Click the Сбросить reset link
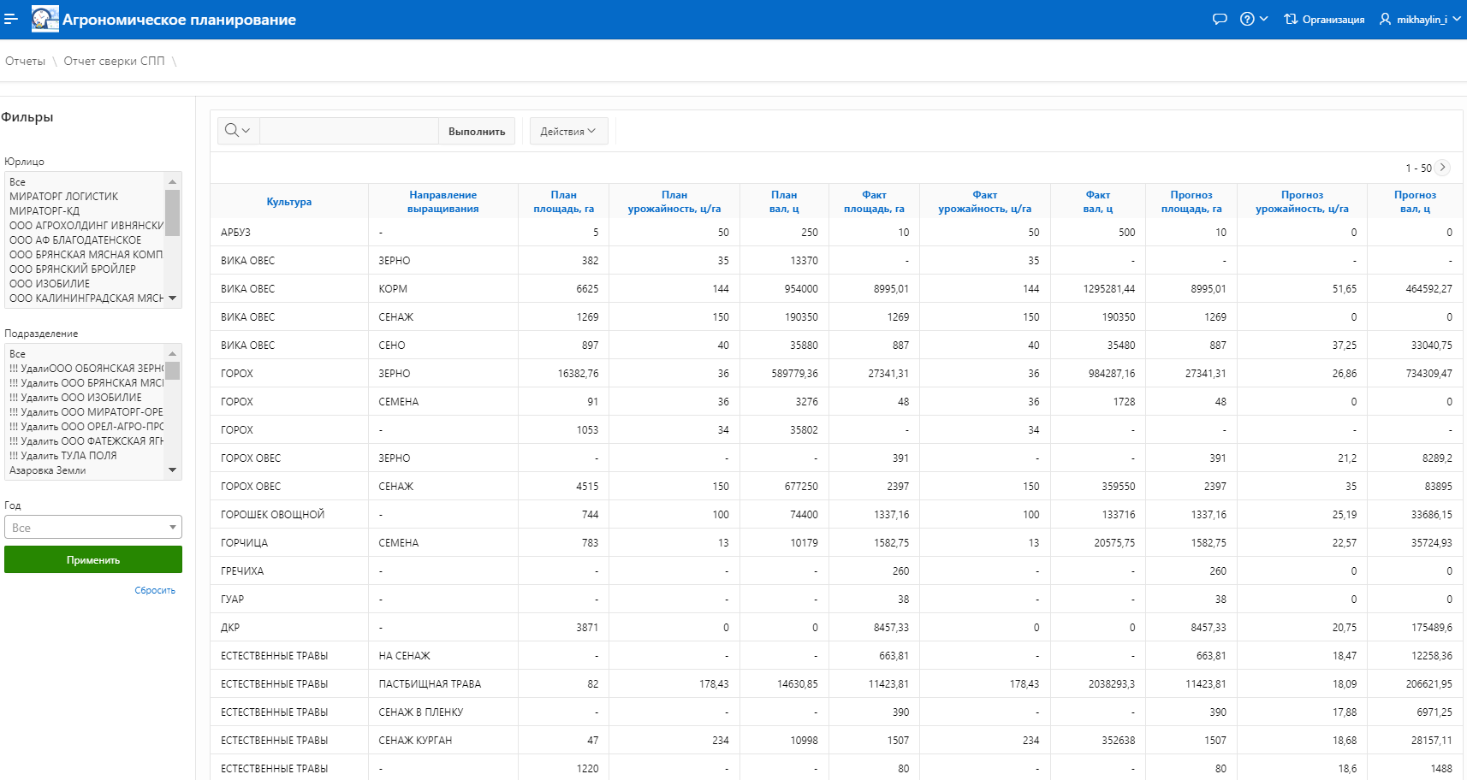This screenshot has width=1467, height=780. click(x=155, y=590)
